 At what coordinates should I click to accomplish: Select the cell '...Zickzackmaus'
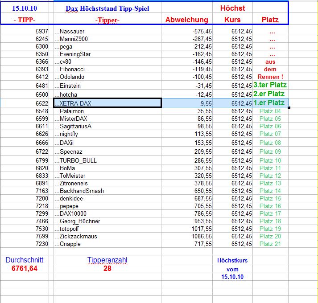click(x=107, y=236)
